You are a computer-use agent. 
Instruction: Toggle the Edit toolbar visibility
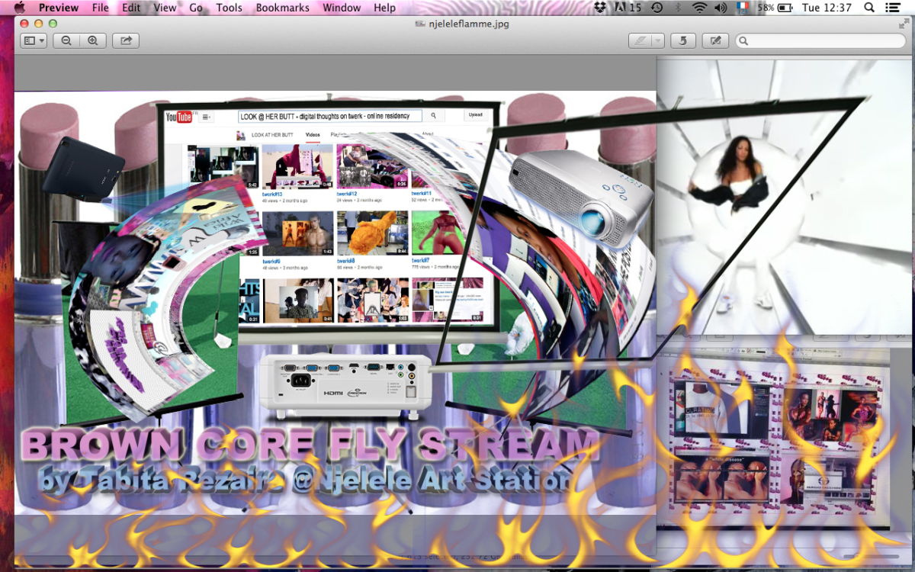tap(714, 40)
